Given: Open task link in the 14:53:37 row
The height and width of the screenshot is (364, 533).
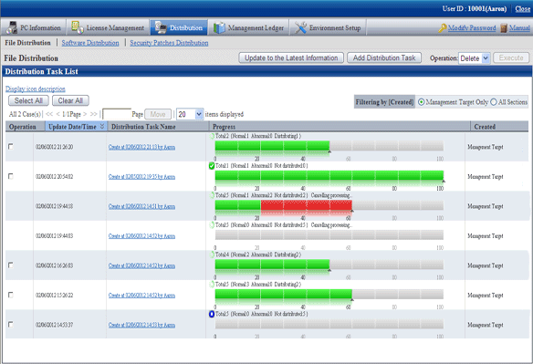Looking at the screenshot, I should coord(141,325).
